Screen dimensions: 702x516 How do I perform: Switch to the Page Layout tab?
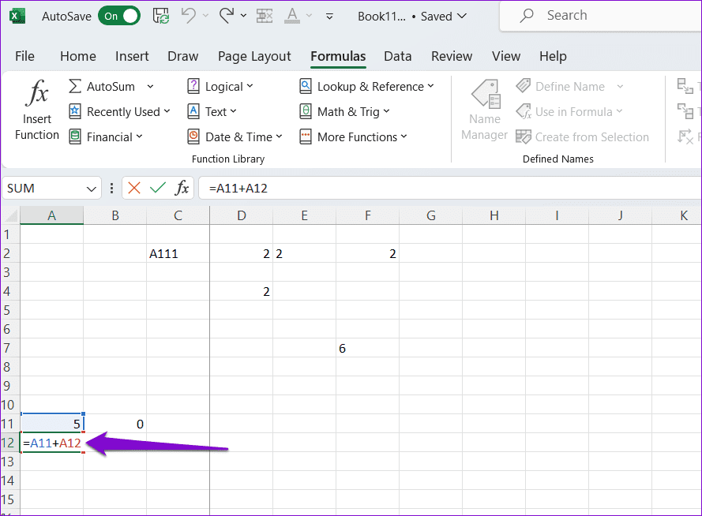pos(254,56)
